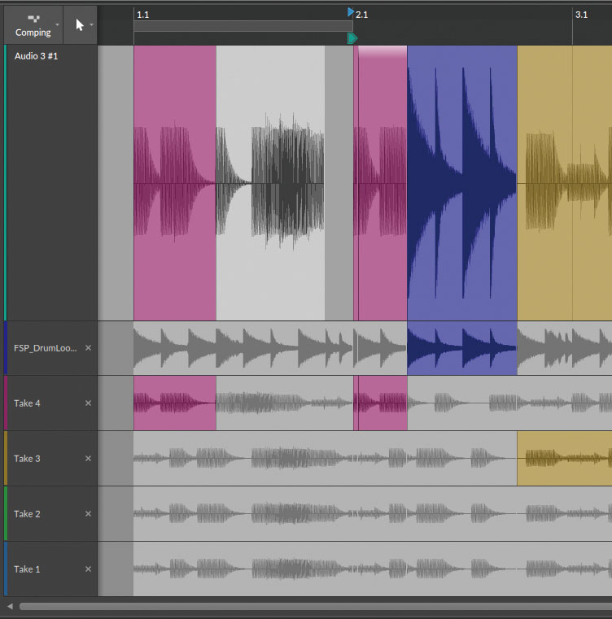Click the Take 4 magenta color strip

pos(6,403)
